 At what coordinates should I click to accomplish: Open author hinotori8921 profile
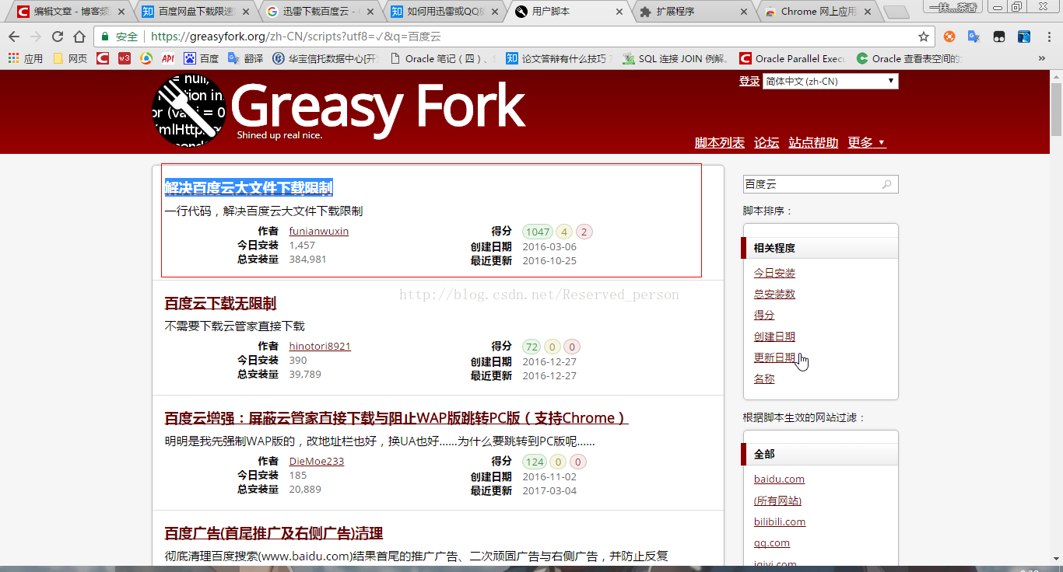point(320,346)
